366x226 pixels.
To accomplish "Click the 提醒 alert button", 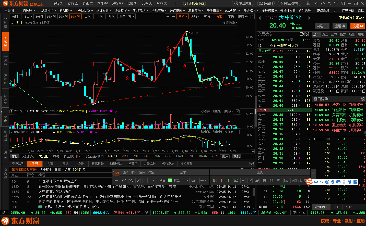I will (x=340, y=26).
